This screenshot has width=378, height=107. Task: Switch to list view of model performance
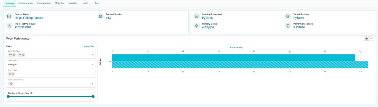371,38
